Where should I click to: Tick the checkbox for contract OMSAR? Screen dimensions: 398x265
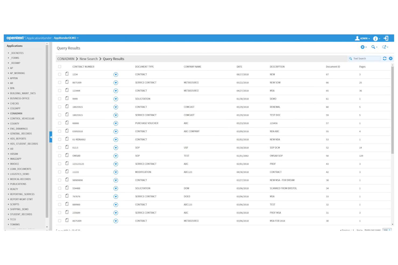(60, 156)
